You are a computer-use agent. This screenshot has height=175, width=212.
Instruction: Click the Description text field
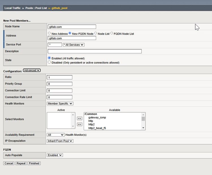click(x=94, y=51)
